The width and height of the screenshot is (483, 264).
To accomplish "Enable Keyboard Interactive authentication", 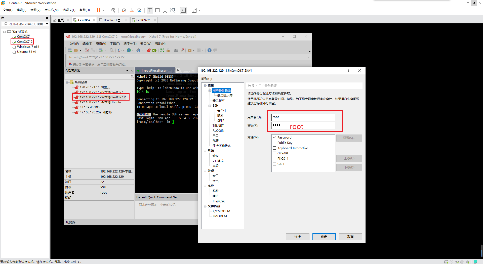I will 275,148.
